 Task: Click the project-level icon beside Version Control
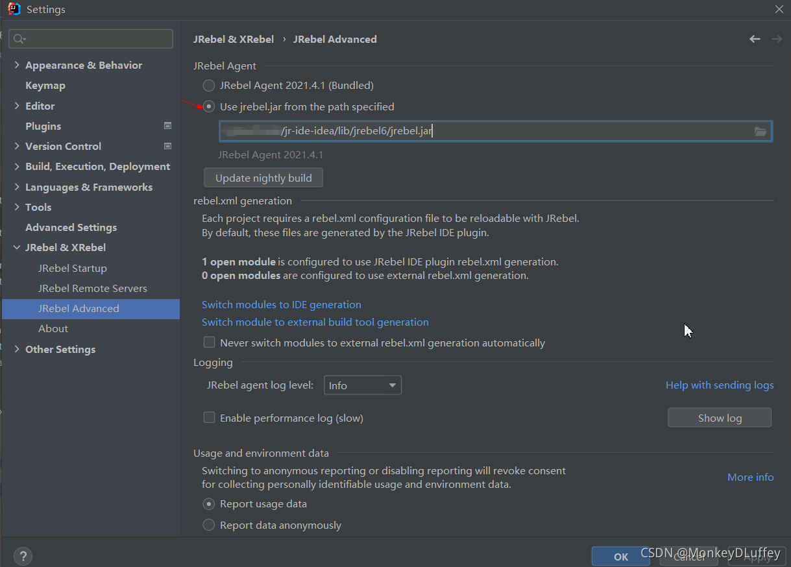(167, 146)
